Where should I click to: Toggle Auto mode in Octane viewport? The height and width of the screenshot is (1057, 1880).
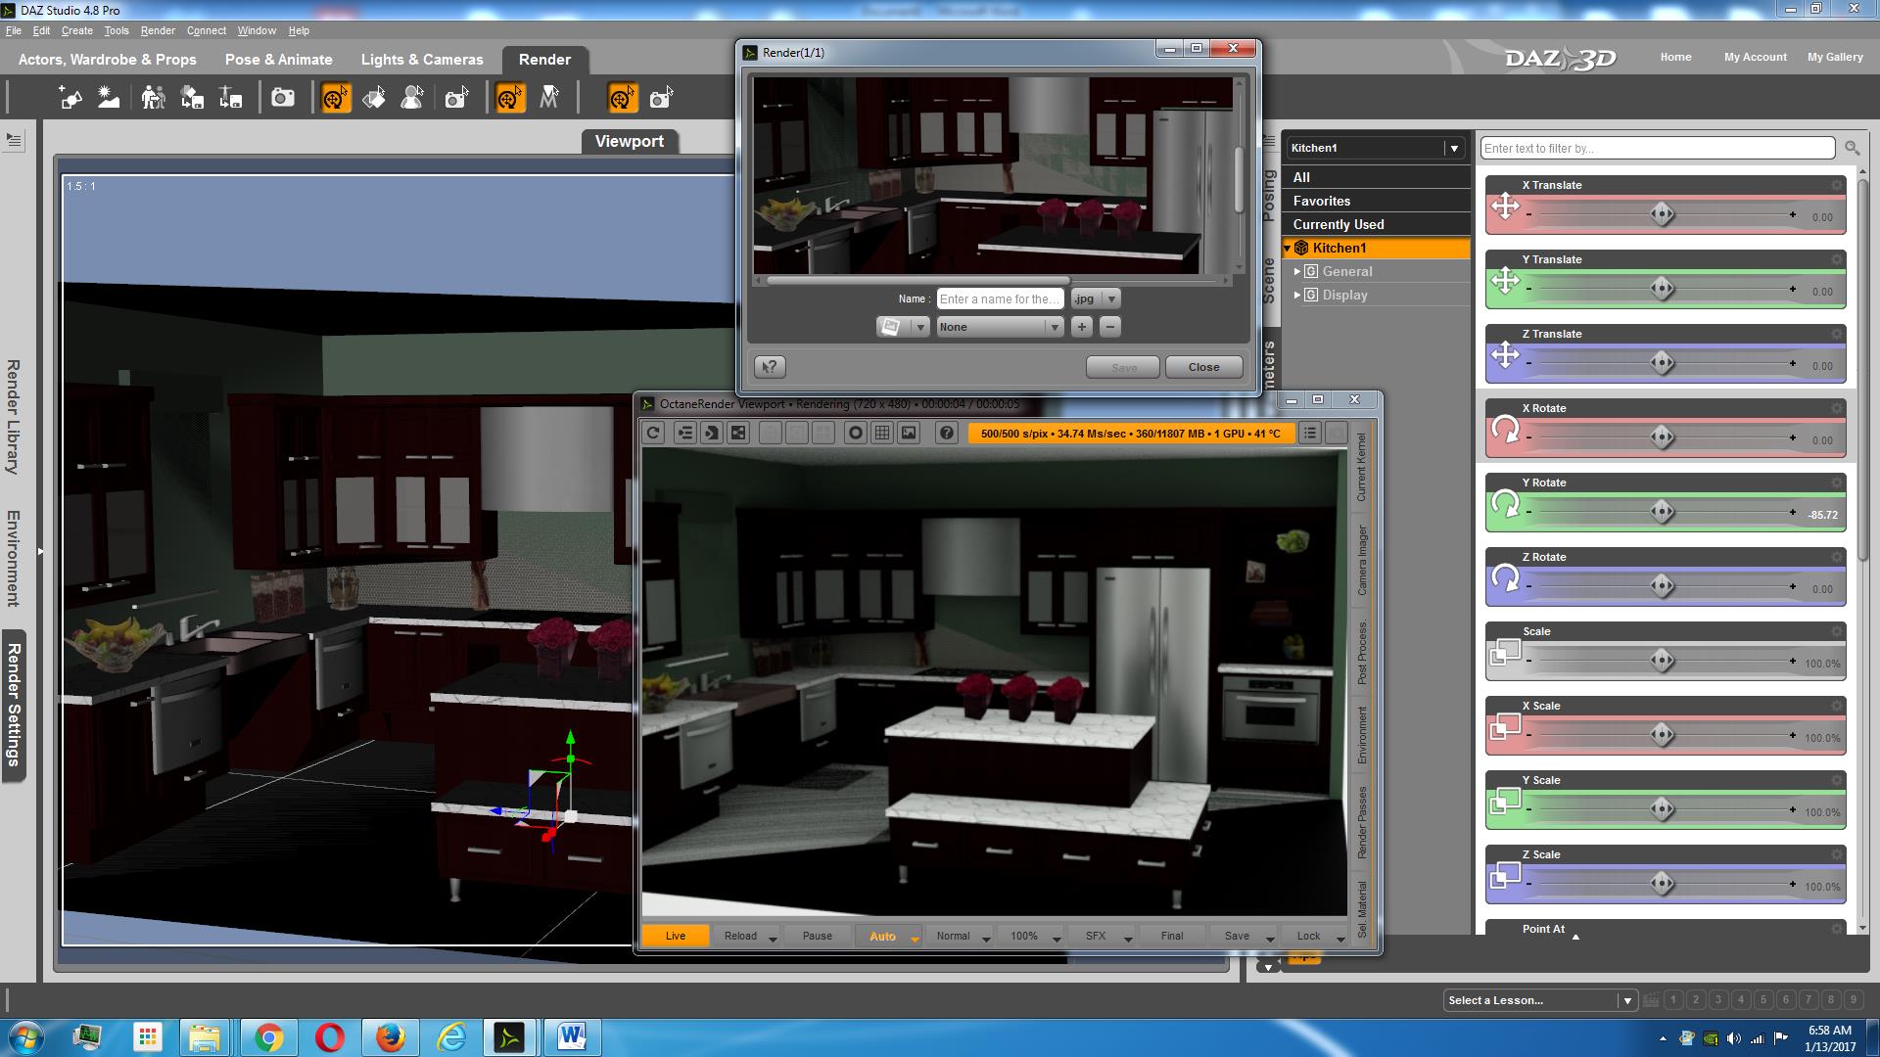click(x=882, y=936)
